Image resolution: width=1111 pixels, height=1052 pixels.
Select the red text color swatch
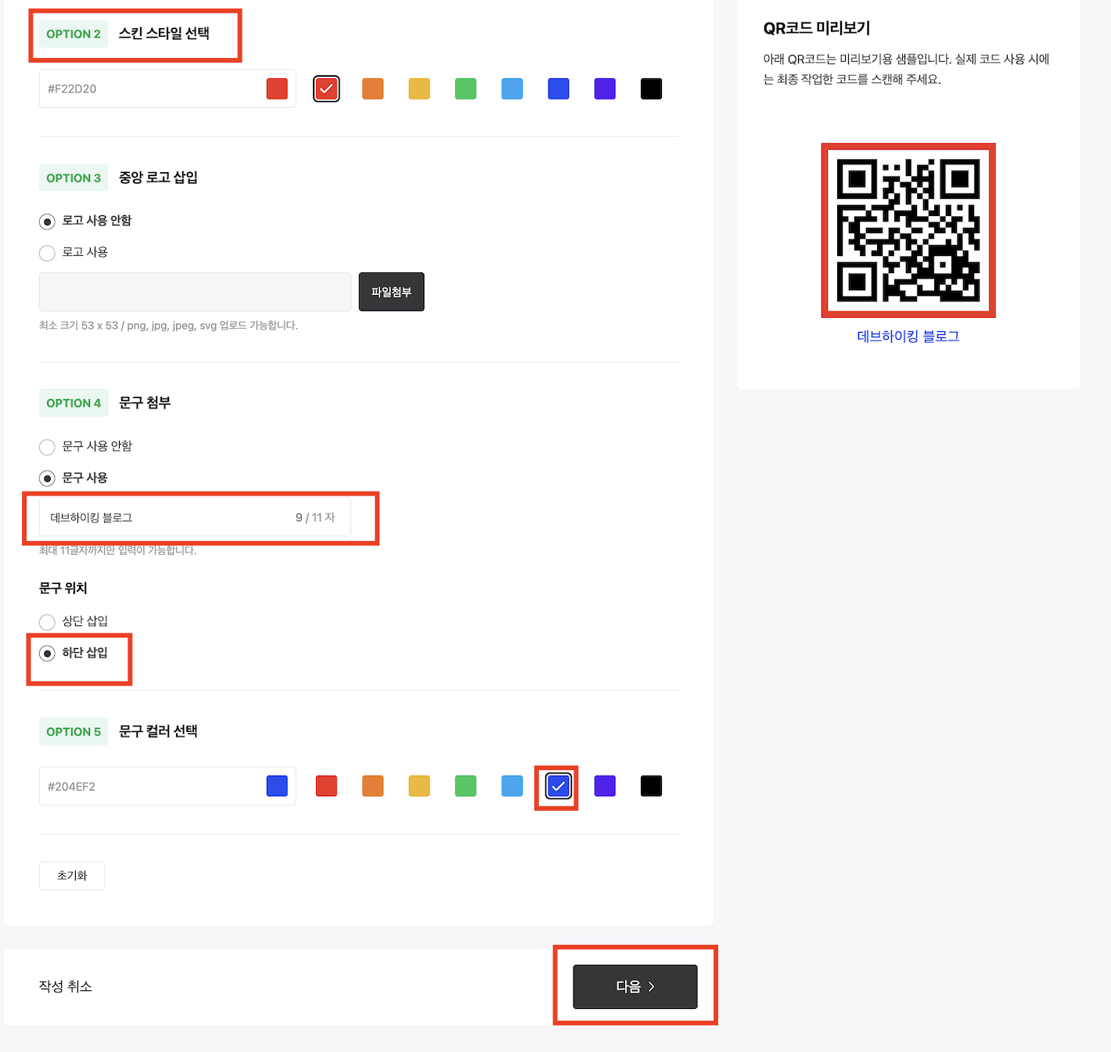(x=326, y=786)
